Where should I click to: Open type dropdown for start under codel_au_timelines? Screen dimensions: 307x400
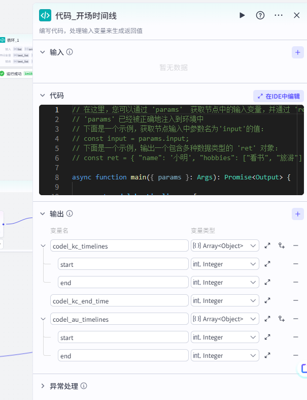click(225, 337)
